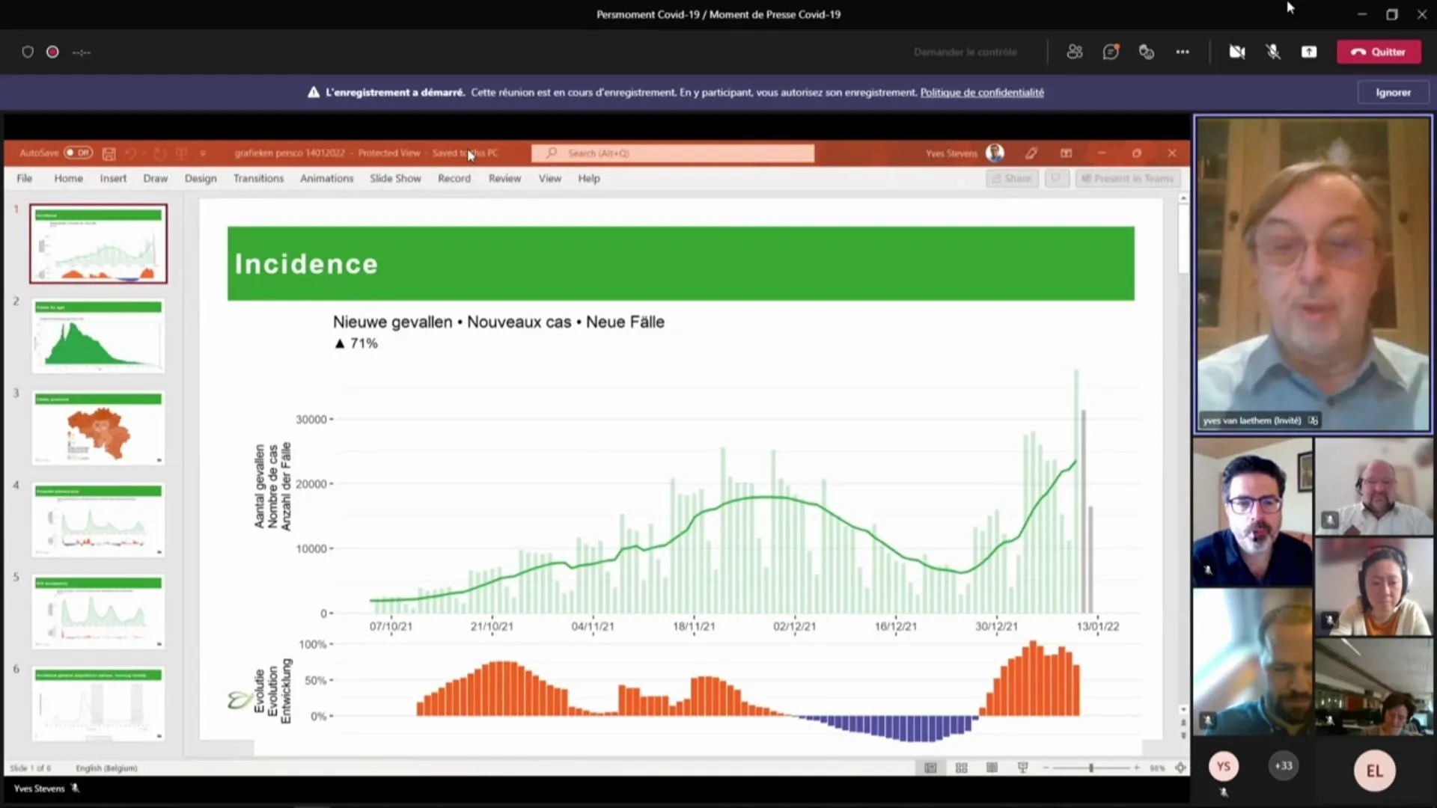Fit slide to current window

1180,768
